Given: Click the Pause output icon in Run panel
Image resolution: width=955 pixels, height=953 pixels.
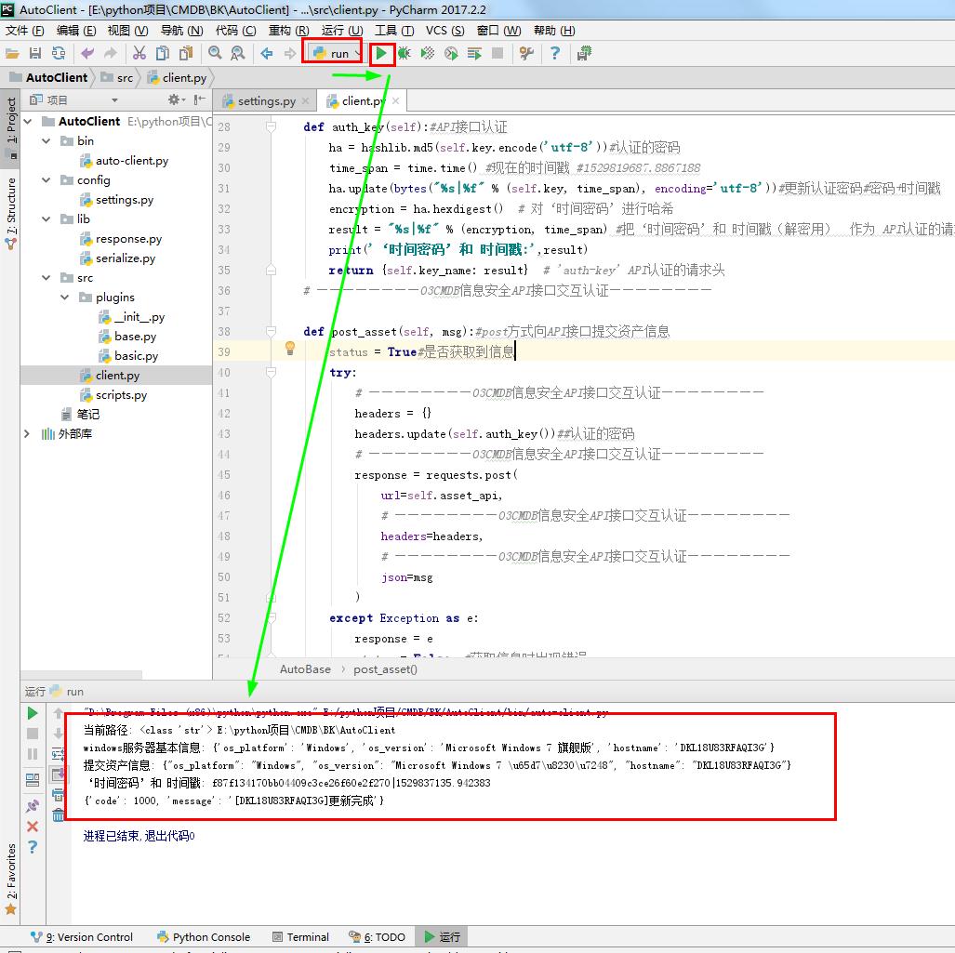Looking at the screenshot, I should pyautogui.click(x=33, y=754).
